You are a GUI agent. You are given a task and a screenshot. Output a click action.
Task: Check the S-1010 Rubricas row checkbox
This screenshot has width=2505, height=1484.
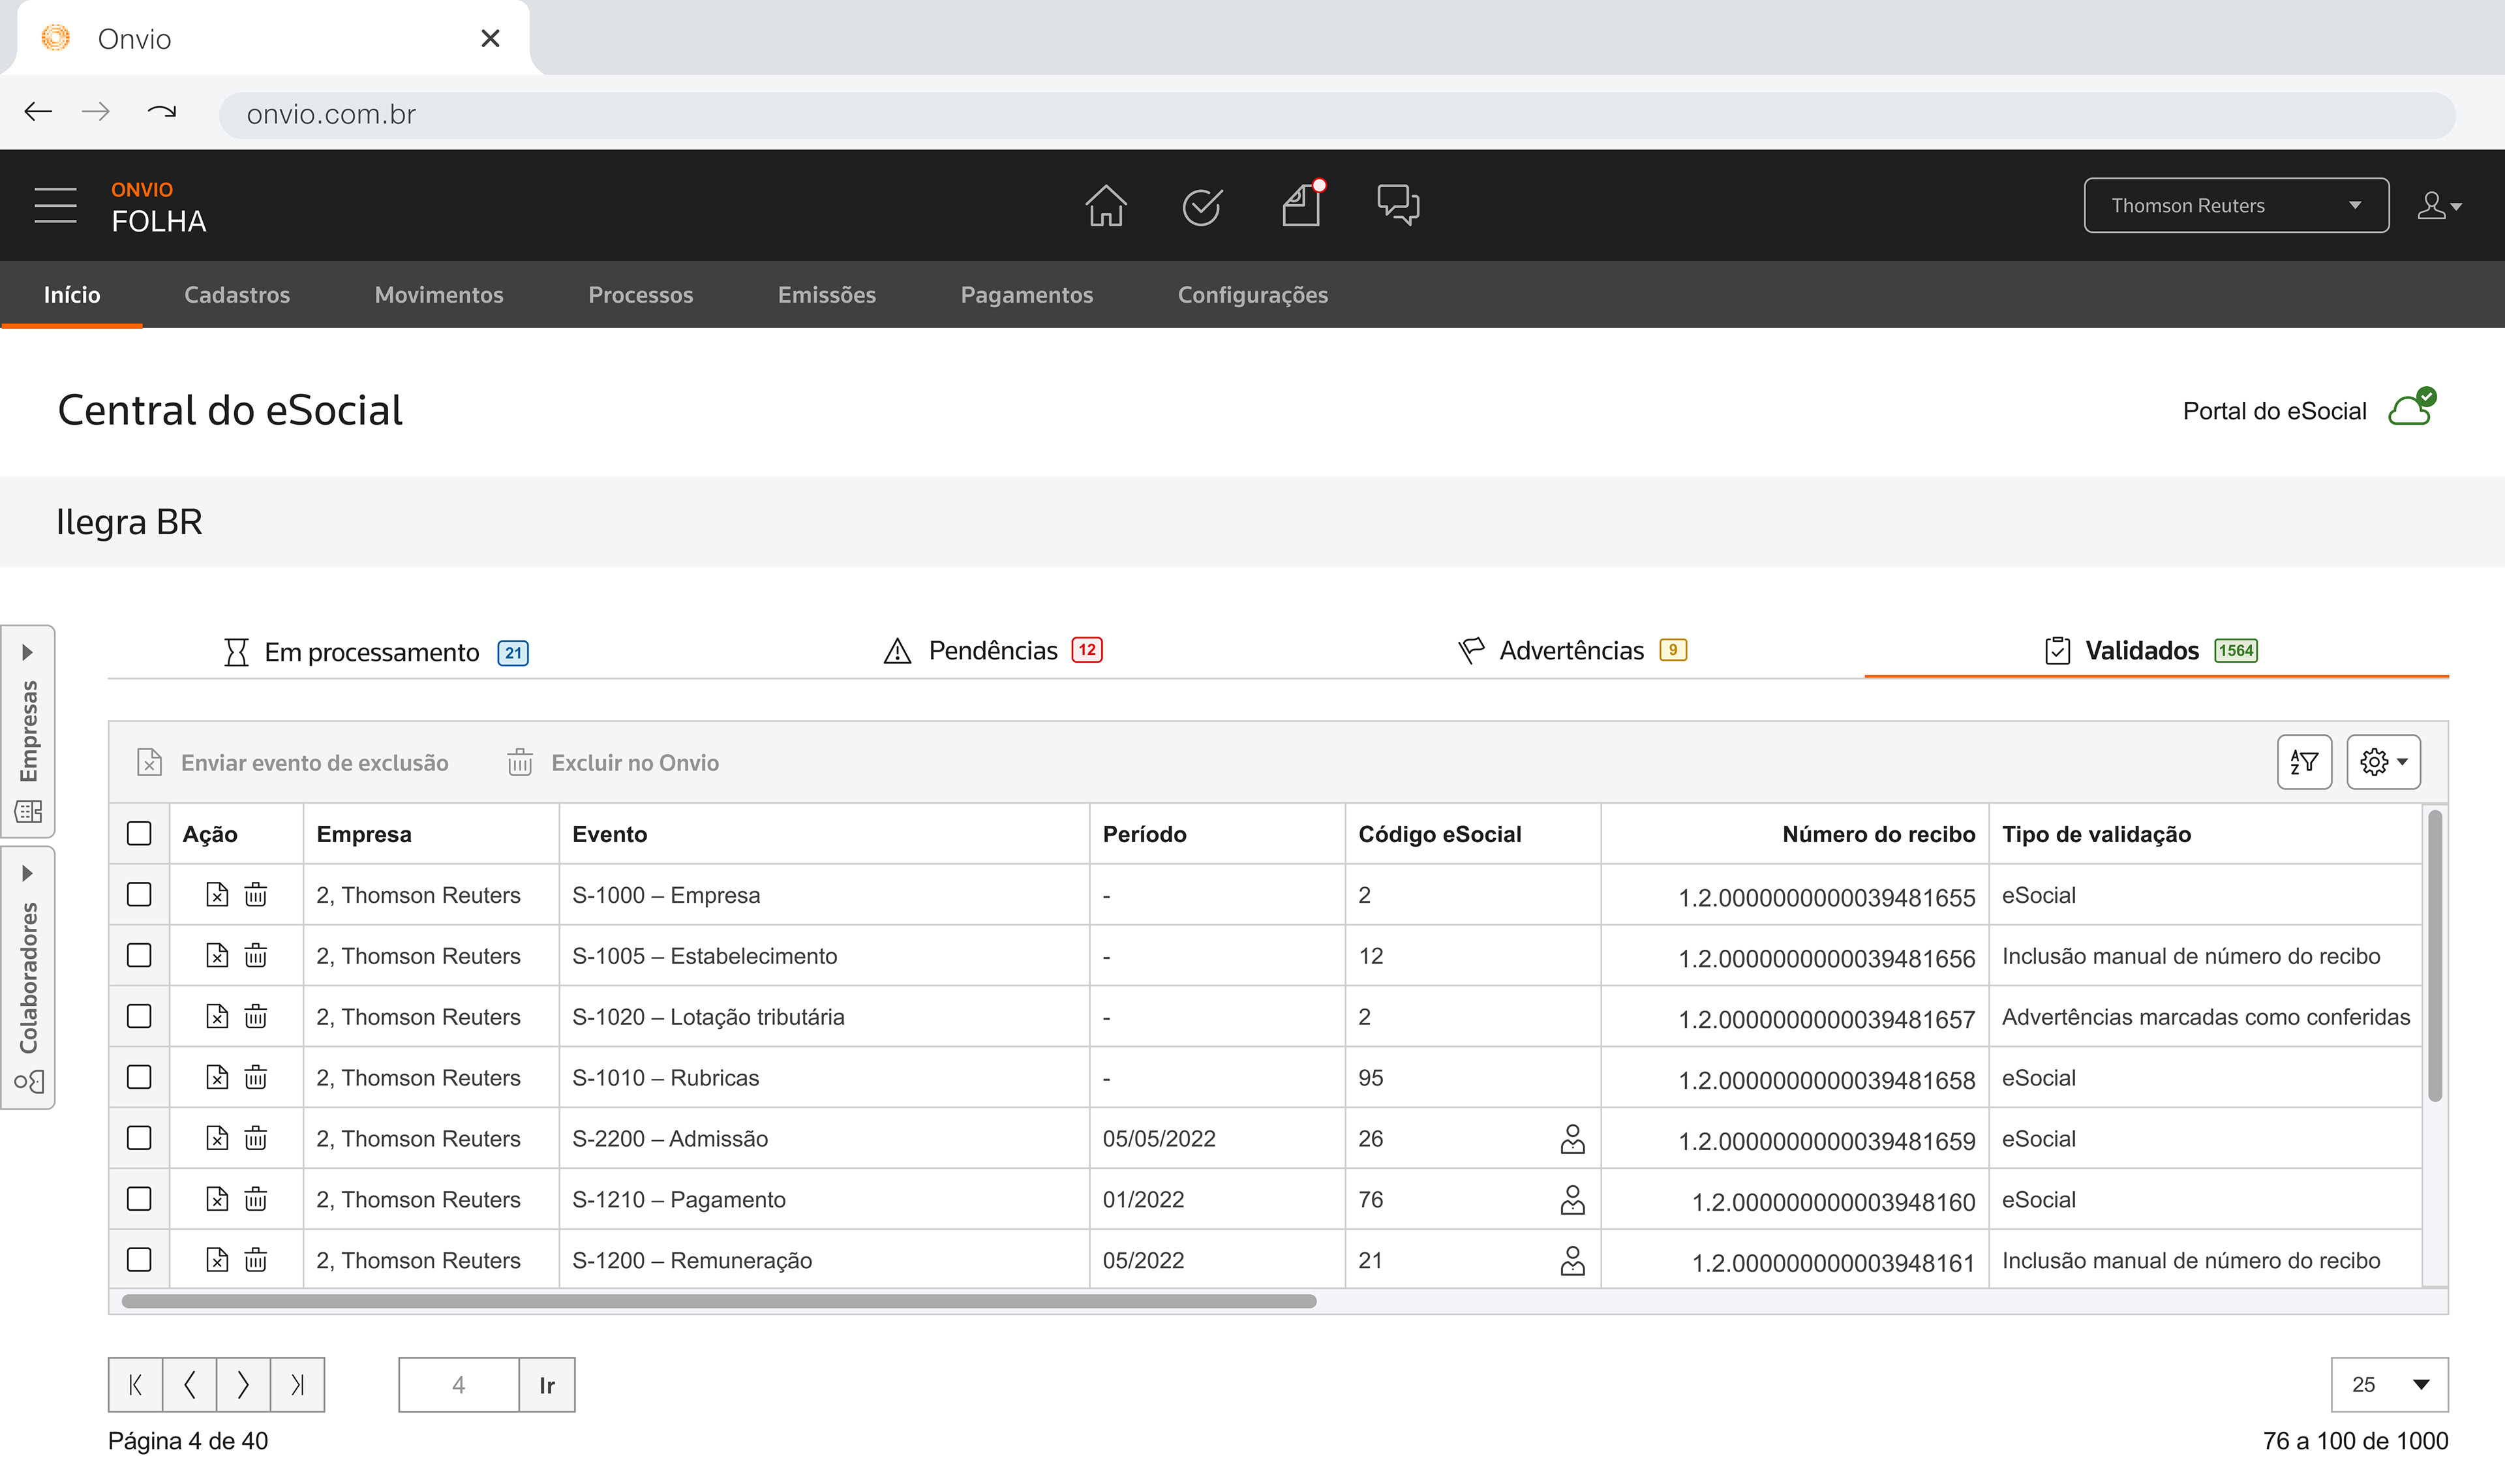139,1077
